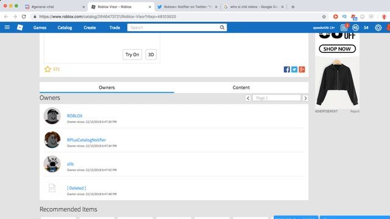Viewport: 390px width, 219px height.
Task: Open a new browser tab
Action: pyautogui.click(x=292, y=7)
